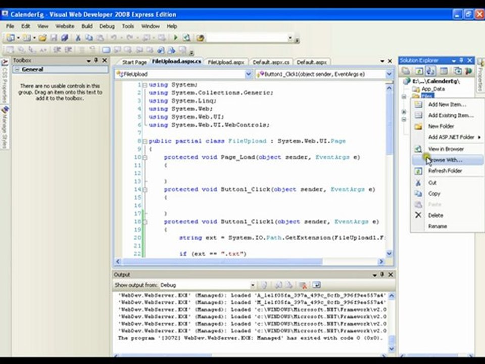This screenshot has width=485, height=364.
Task: Choose Rename in context menu
Action: [x=447, y=226]
